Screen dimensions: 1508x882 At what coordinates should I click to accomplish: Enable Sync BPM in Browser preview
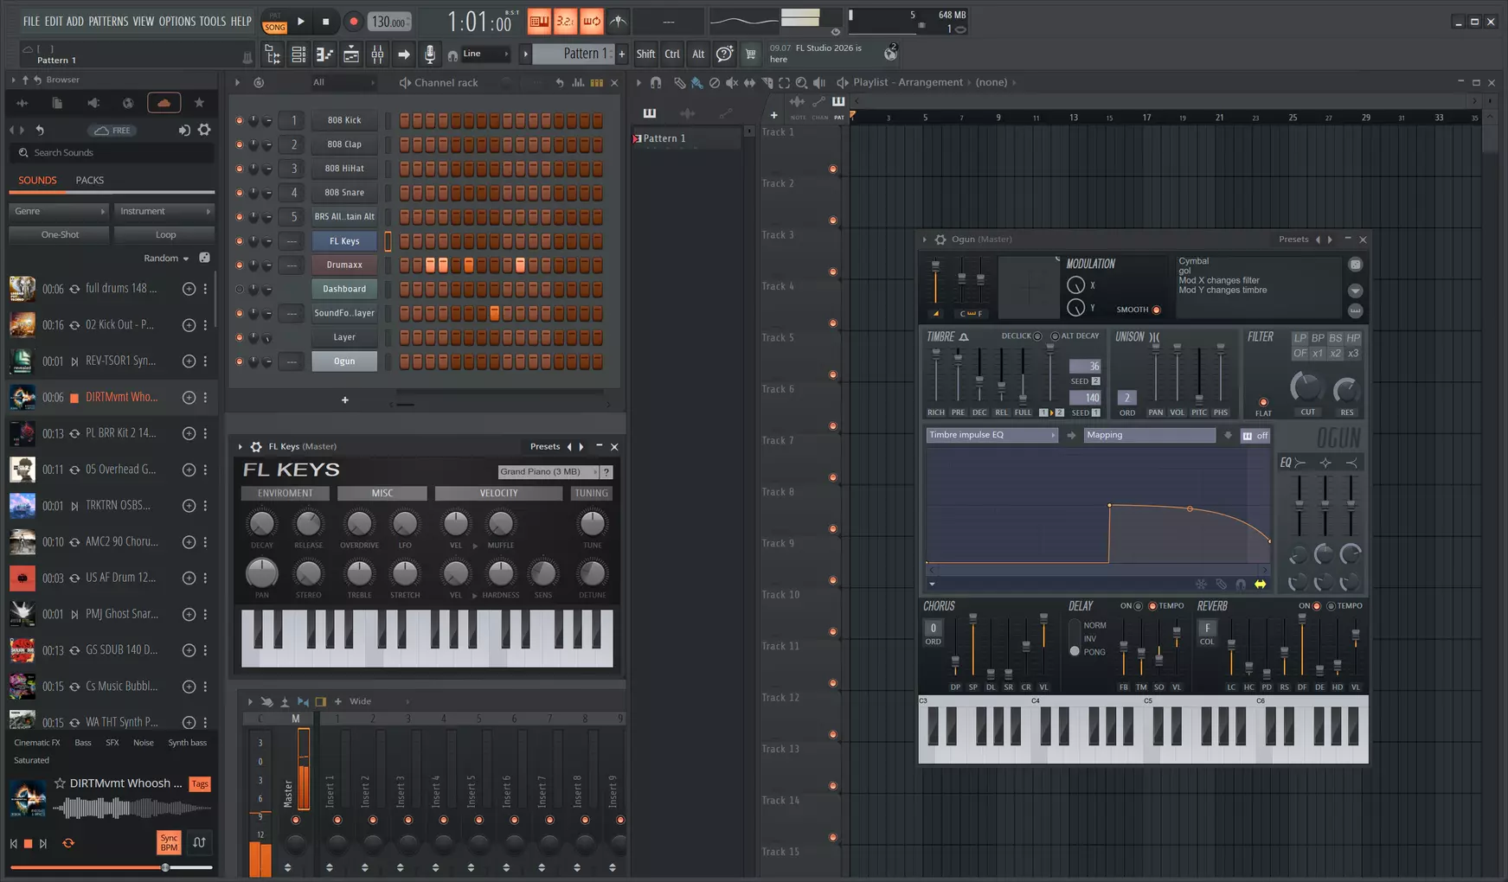pyautogui.click(x=169, y=843)
